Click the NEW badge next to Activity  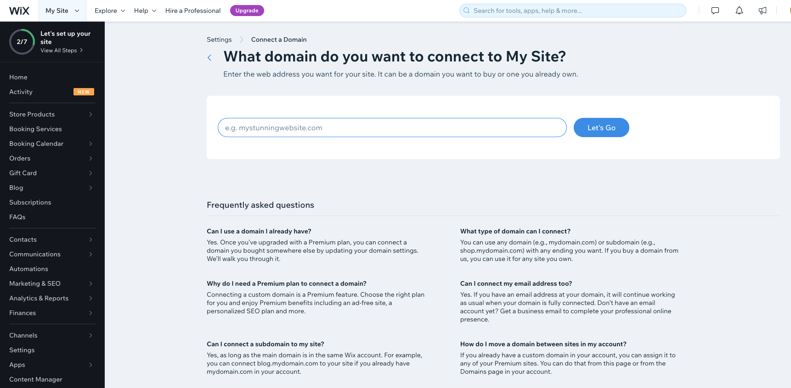tap(84, 92)
